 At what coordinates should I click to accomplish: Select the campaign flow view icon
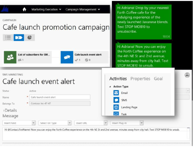pyautogui.click(x=19, y=37)
